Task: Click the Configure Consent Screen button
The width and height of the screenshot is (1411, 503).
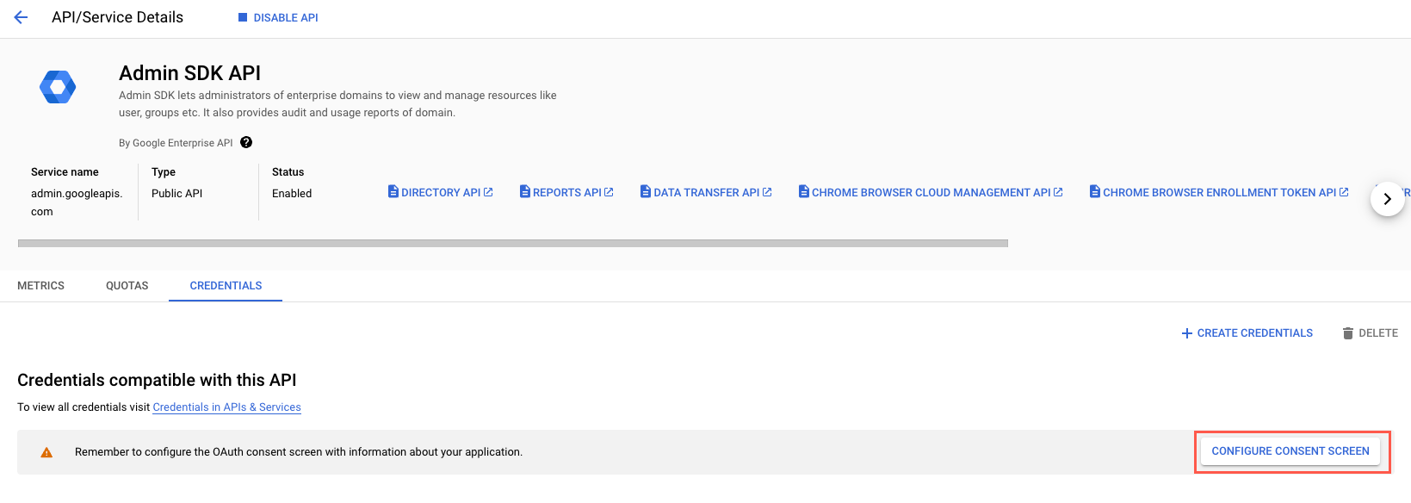Action: pyautogui.click(x=1290, y=451)
